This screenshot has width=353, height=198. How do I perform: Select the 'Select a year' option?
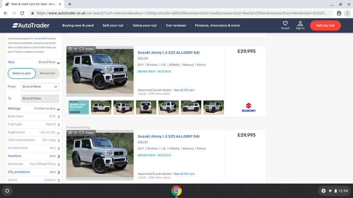coord(22,73)
